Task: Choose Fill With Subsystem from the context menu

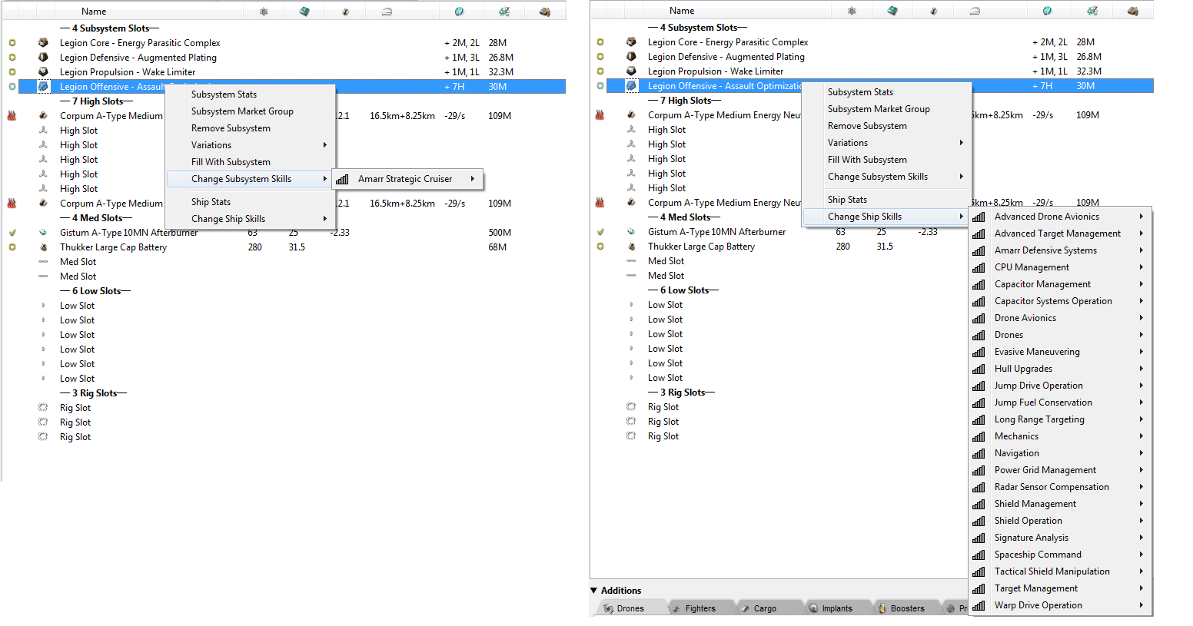Action: tap(230, 161)
